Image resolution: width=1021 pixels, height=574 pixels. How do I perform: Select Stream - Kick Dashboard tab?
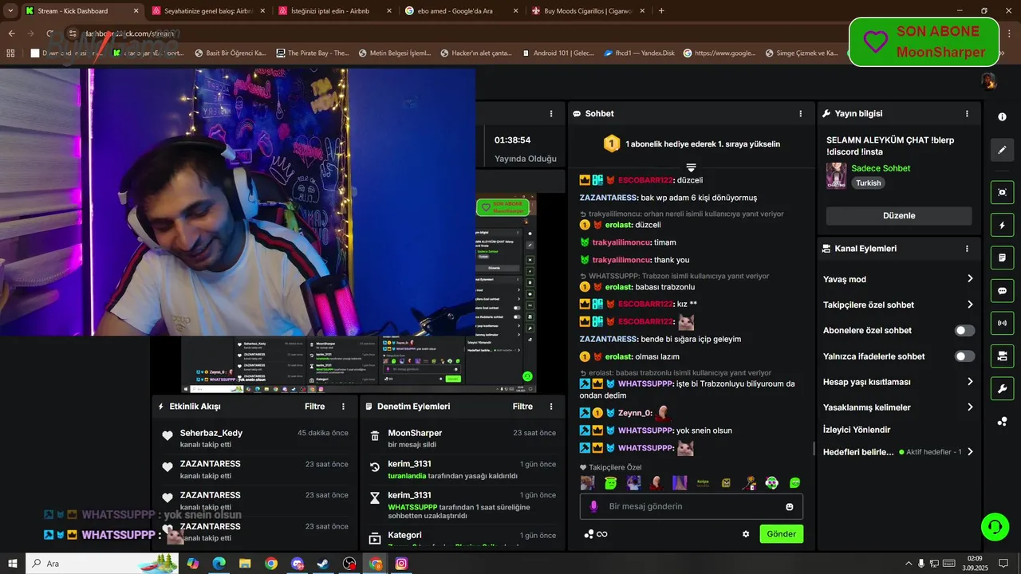pos(80,11)
